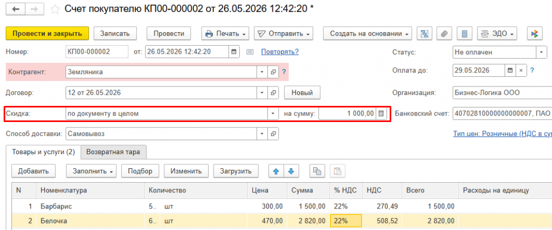Move table row up with blue arrow
Viewport: 552px width, 230px height.
click(277, 171)
